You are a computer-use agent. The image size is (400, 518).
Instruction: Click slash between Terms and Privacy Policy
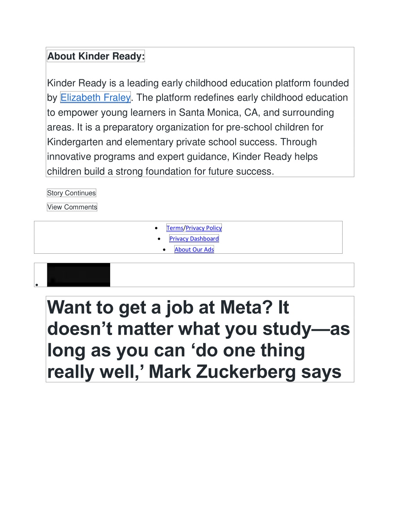[184, 228]
